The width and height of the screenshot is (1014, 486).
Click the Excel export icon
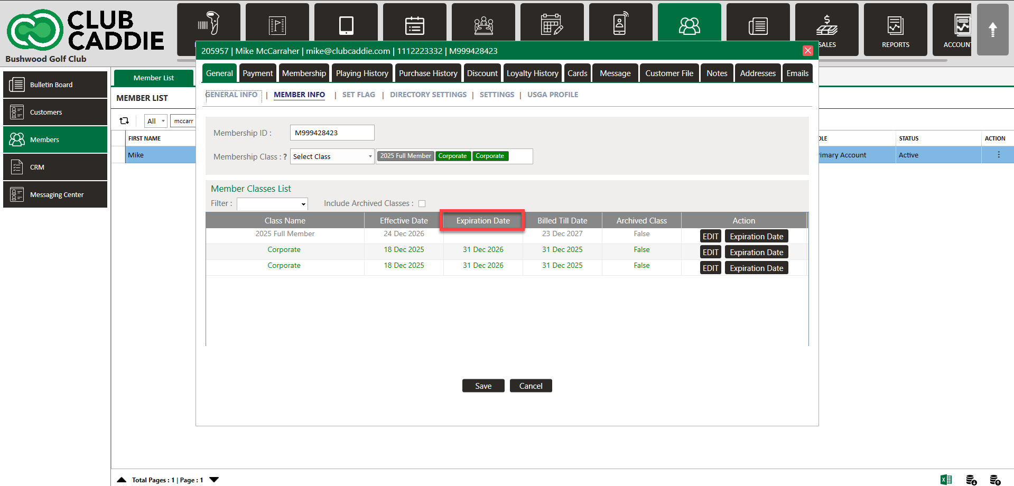[946, 480]
